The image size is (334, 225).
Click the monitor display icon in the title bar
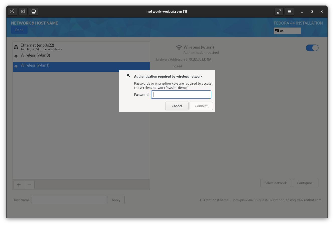pos(34,12)
